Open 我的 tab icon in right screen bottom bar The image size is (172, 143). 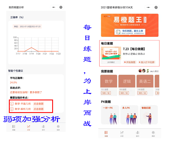point(153,133)
